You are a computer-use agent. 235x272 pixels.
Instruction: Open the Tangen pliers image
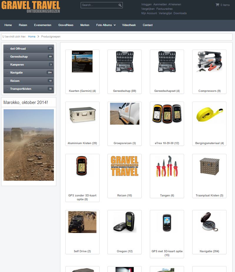[x=167, y=166]
